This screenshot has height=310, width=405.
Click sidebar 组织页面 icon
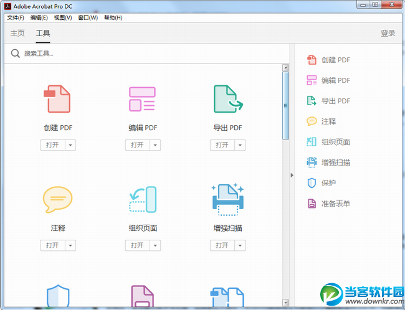click(312, 142)
